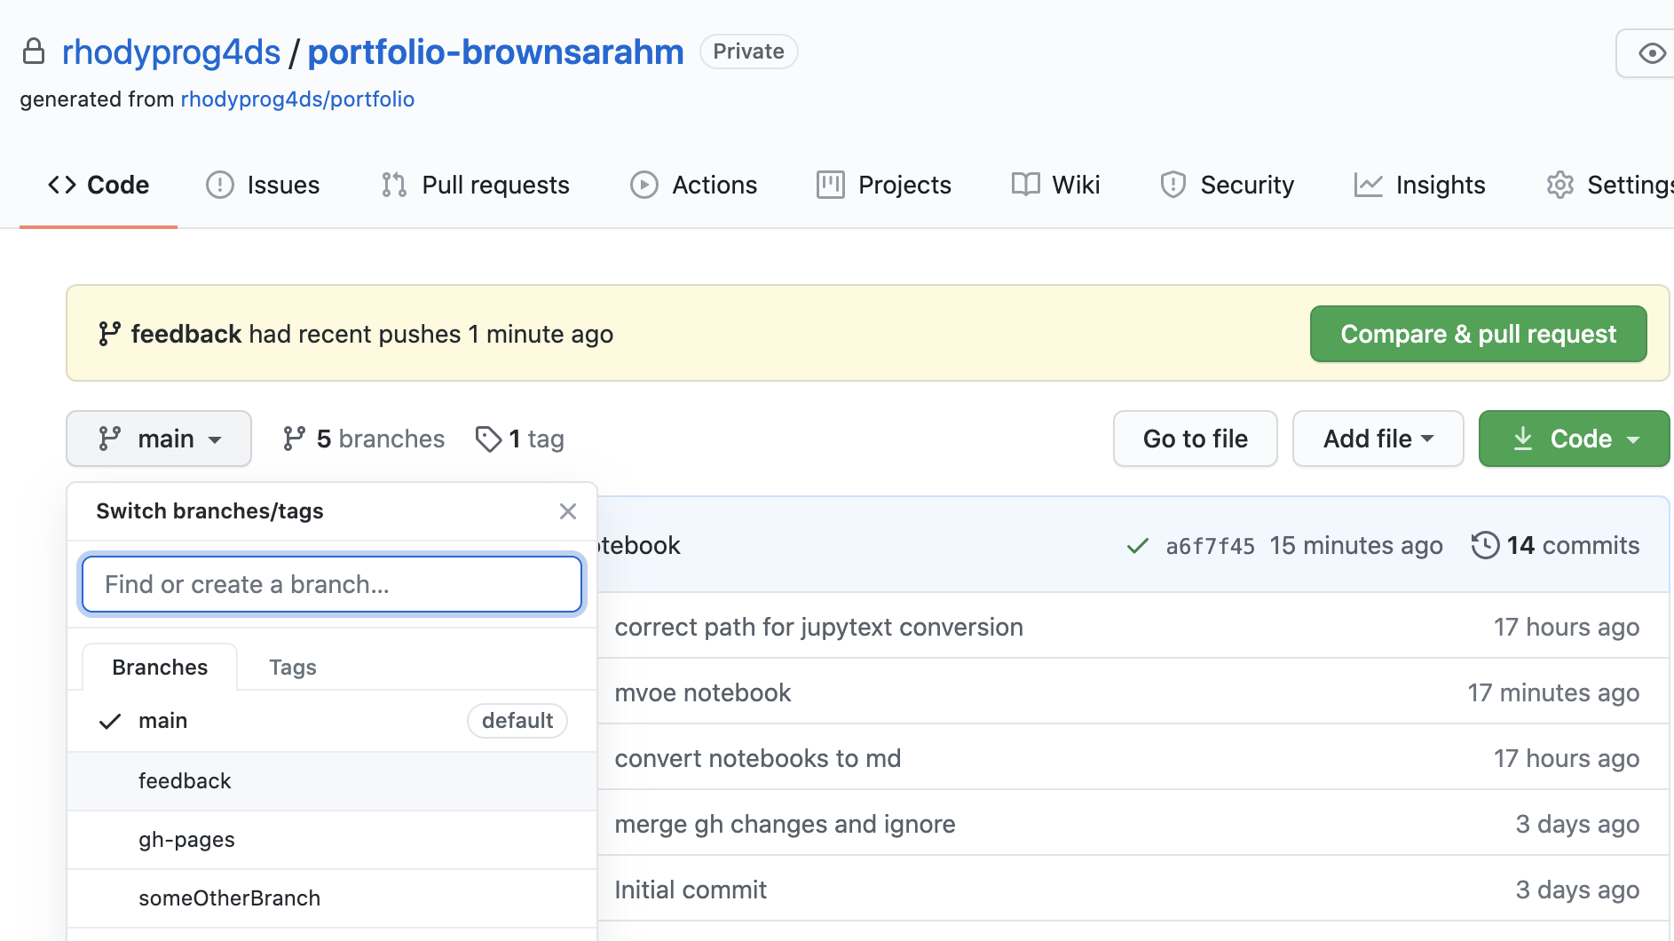1674x941 pixels.
Task: Open the Actions workflow tab with play icon
Action: coord(644,185)
